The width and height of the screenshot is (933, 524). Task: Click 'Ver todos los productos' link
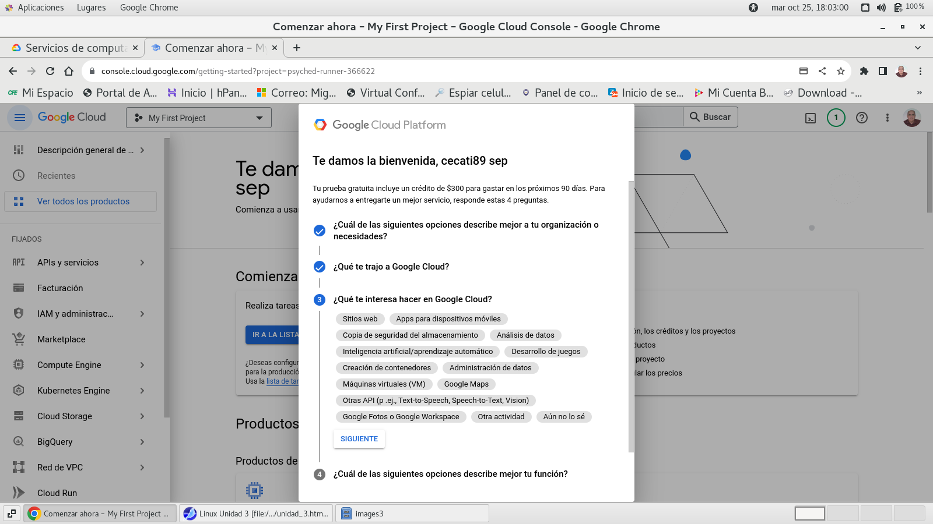(83, 201)
